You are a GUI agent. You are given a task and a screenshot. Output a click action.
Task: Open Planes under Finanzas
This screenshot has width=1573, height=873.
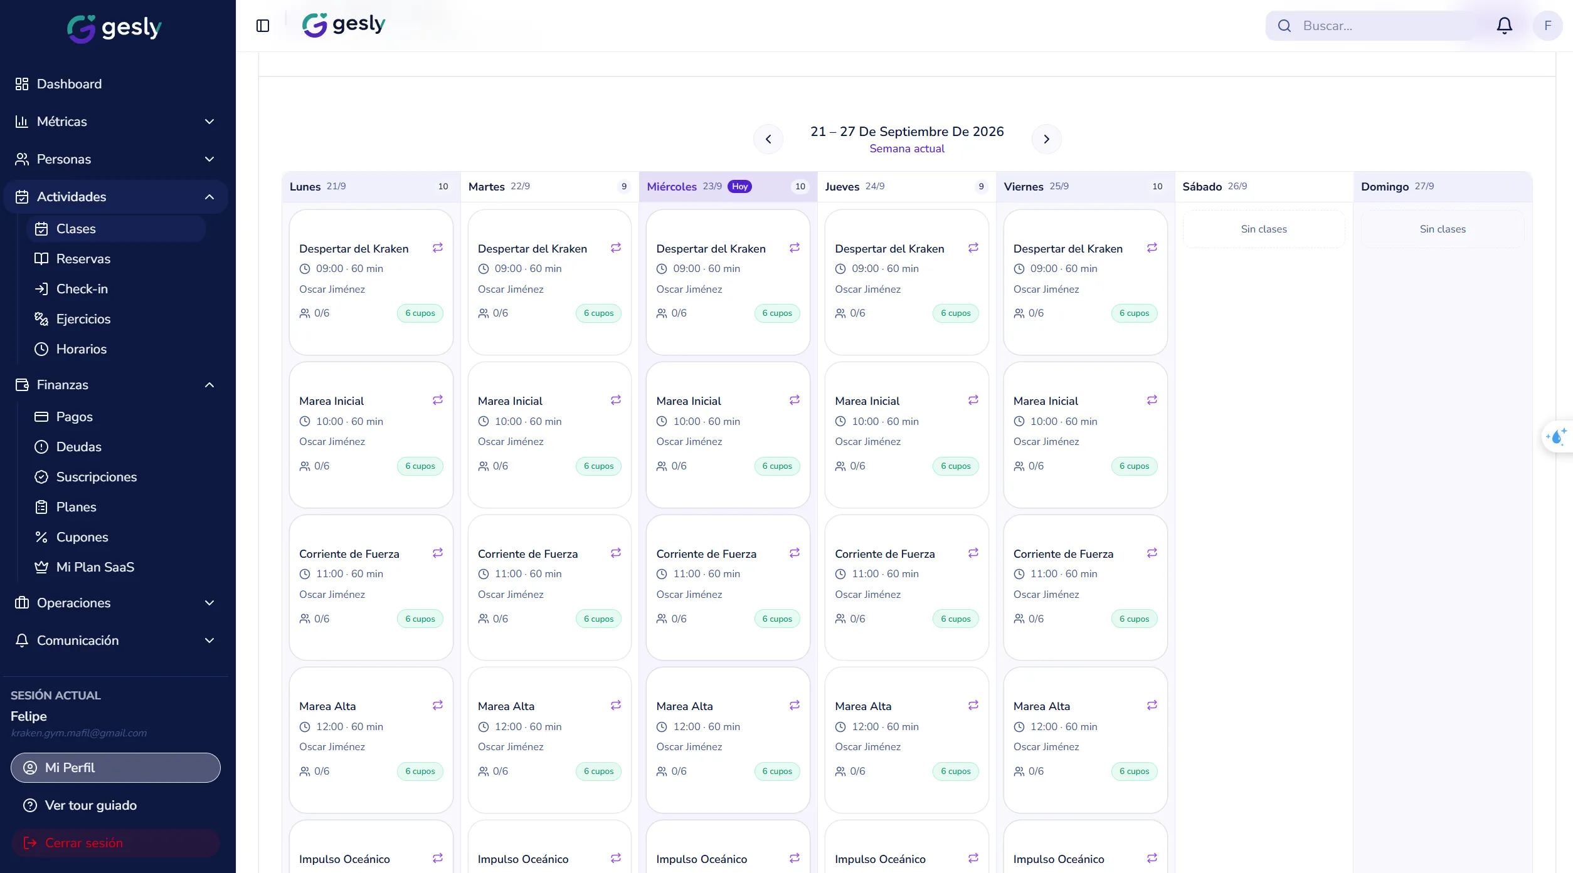click(116, 507)
